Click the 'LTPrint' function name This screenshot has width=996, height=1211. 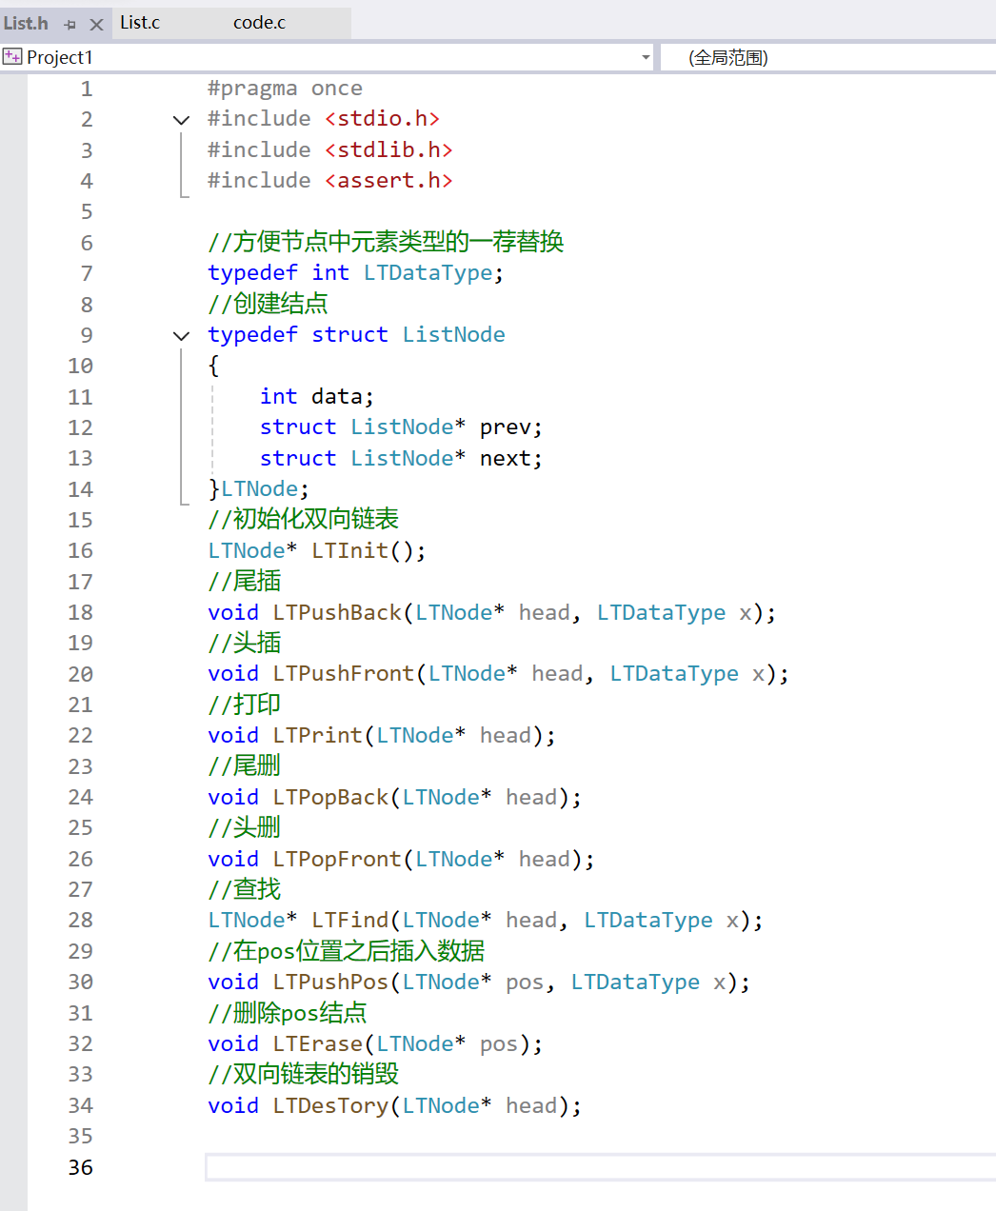click(x=317, y=735)
